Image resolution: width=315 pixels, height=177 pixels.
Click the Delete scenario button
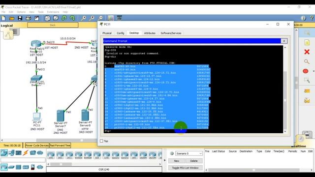(x=194, y=161)
